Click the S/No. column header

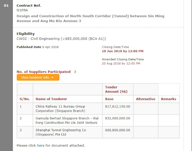(25, 99)
